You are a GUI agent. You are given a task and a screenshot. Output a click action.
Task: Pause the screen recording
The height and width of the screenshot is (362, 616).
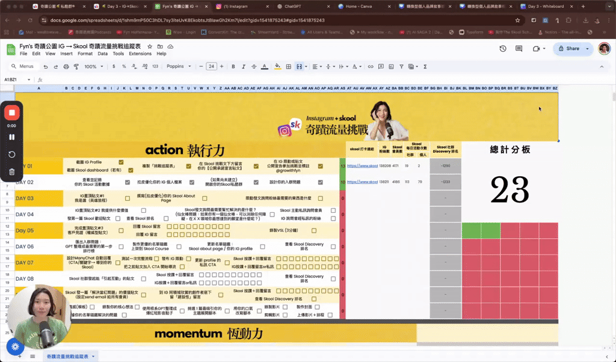coord(12,137)
